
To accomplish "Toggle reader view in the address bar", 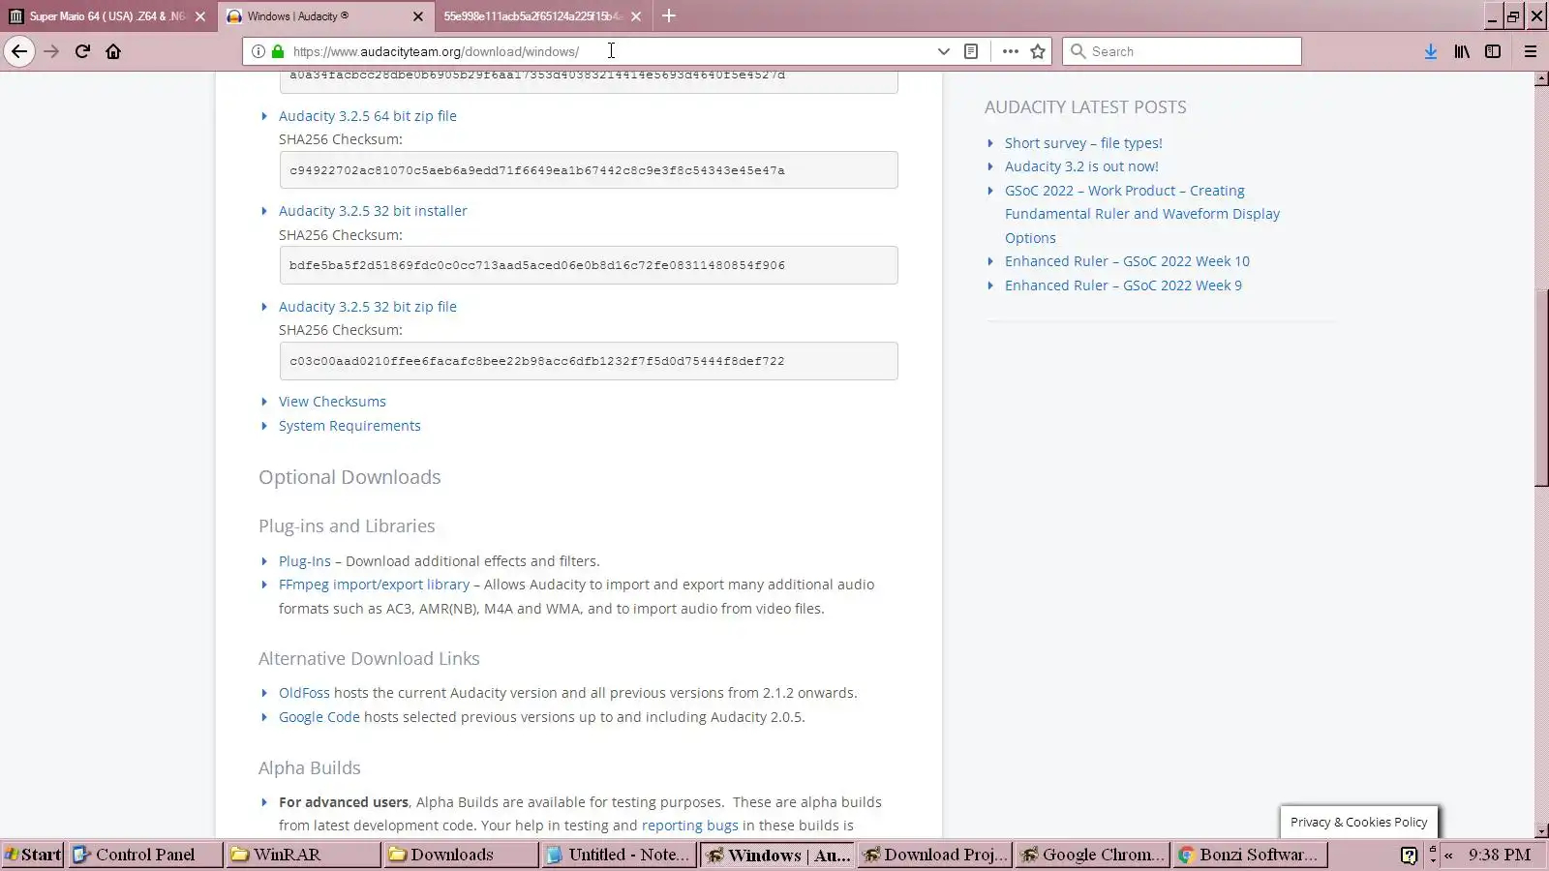I will pyautogui.click(x=971, y=51).
